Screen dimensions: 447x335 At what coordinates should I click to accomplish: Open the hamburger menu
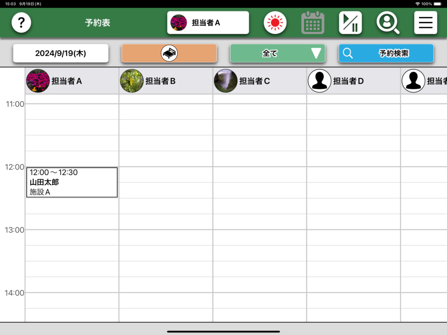click(x=425, y=23)
